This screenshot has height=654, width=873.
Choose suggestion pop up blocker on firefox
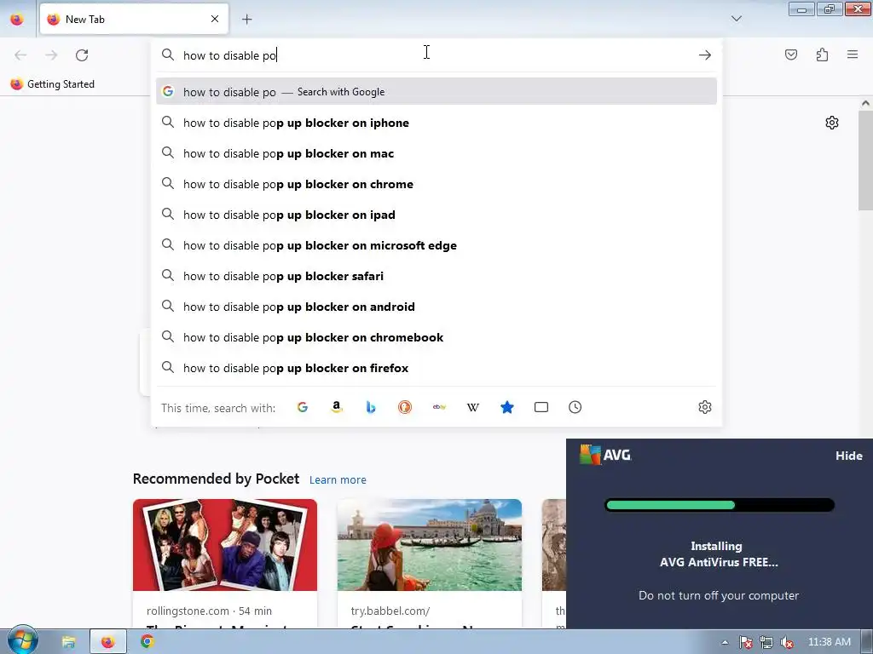coord(436,368)
